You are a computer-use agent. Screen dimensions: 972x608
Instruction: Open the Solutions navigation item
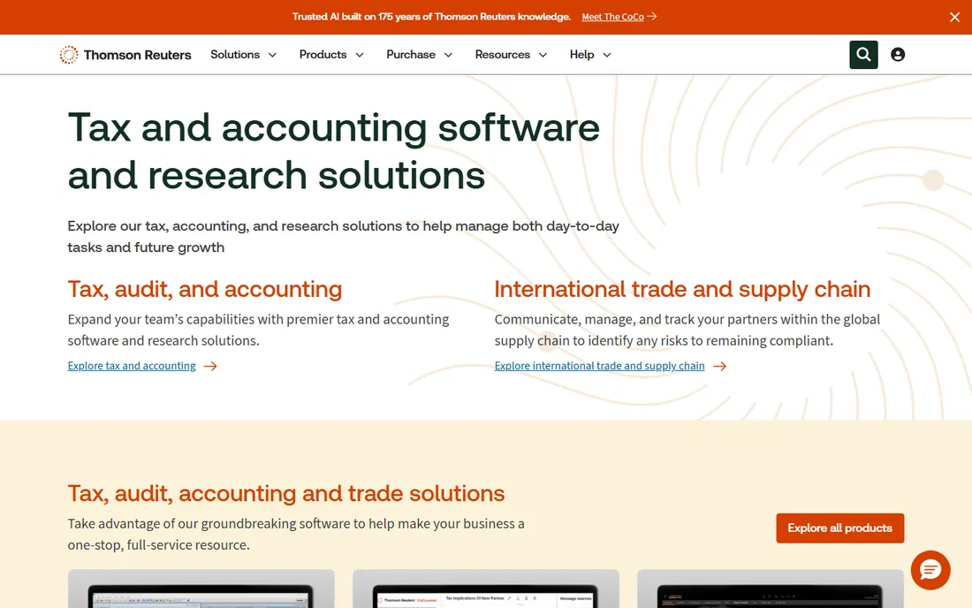235,55
